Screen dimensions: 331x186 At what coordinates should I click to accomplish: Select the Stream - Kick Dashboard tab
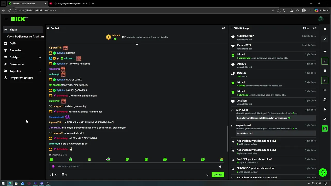click(27, 4)
